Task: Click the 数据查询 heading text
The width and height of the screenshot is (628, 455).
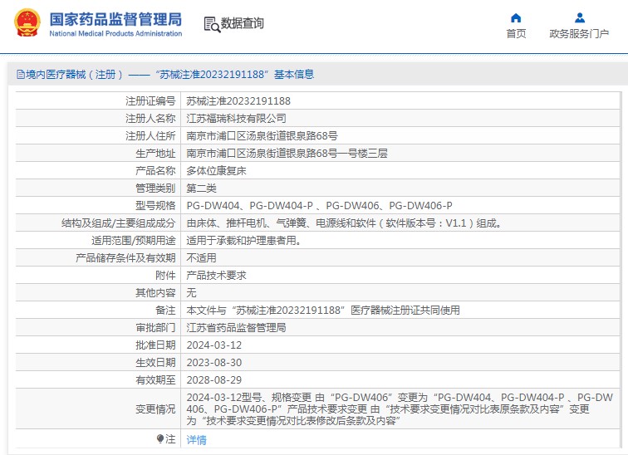Action: pyautogui.click(x=243, y=23)
